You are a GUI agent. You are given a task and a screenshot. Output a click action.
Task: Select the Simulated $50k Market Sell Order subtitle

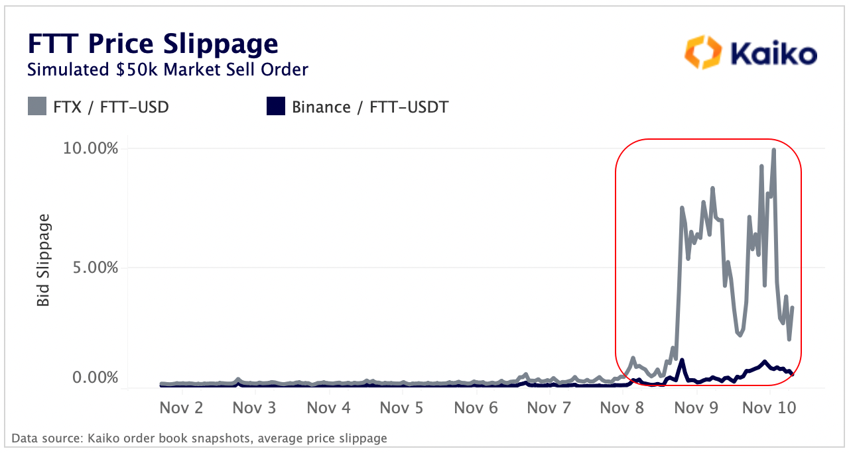coord(168,69)
